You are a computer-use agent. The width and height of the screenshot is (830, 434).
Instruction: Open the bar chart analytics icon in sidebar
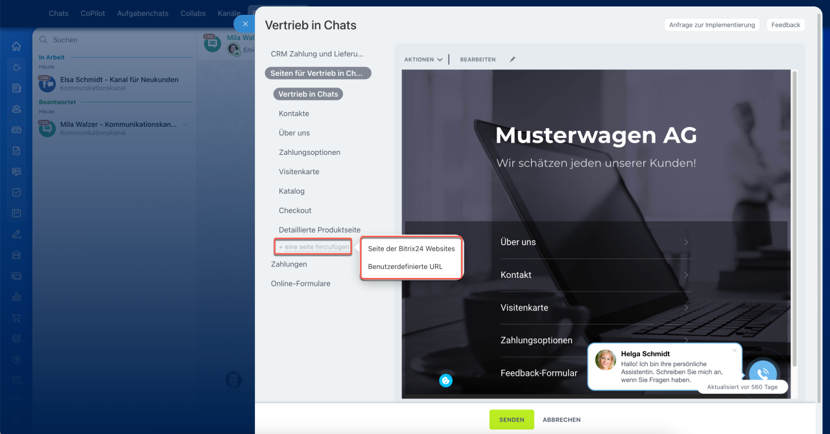[16, 297]
